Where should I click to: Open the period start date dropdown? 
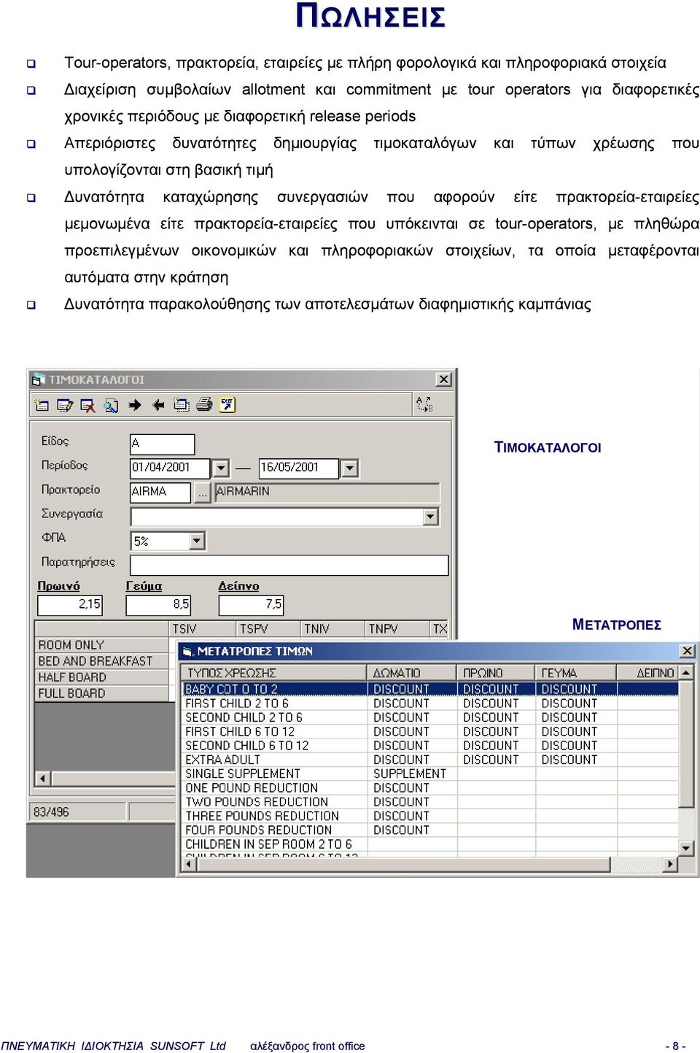[221, 468]
